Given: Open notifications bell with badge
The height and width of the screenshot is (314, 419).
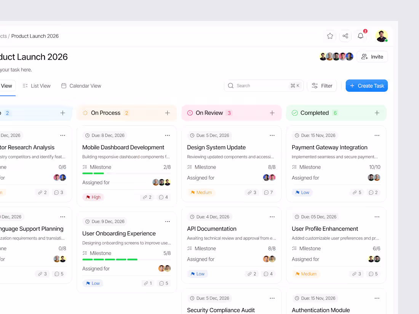Looking at the screenshot, I should point(361,36).
